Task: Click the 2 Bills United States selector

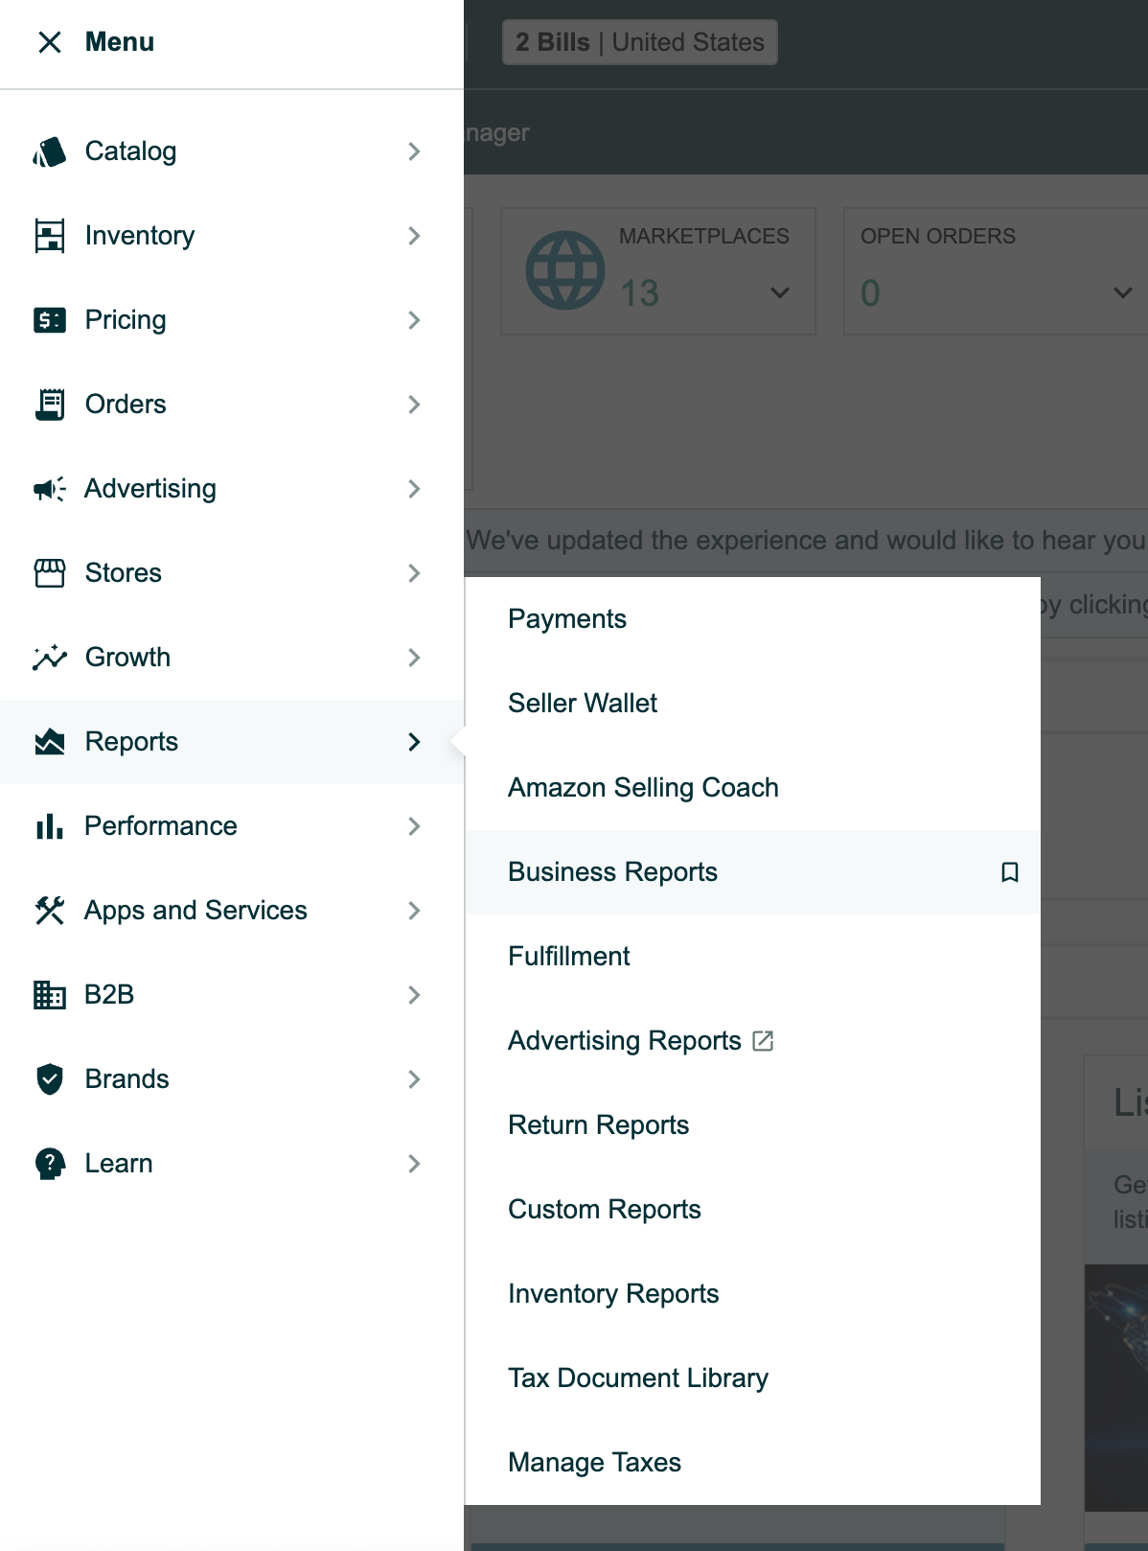Action: (640, 42)
